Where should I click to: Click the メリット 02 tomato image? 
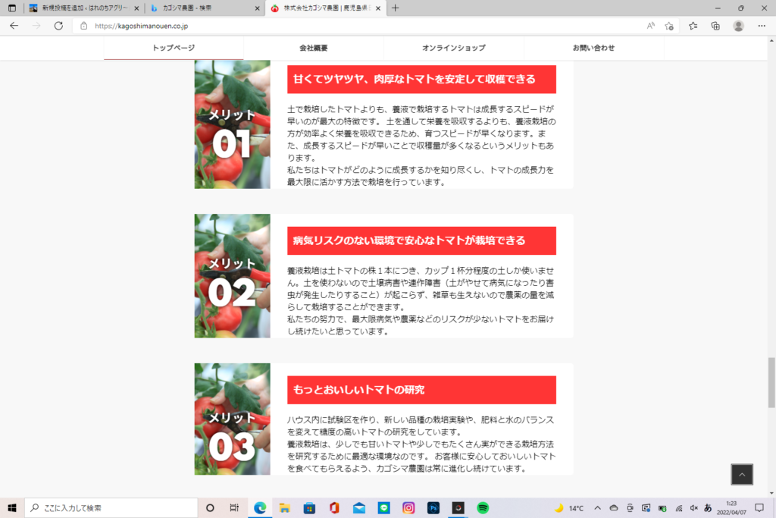coord(232,276)
